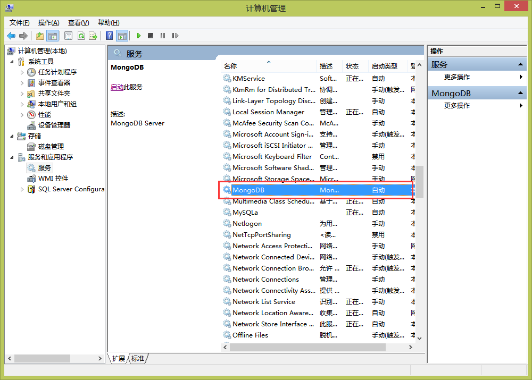Click the 性能 monitor icon in tree

(31, 115)
